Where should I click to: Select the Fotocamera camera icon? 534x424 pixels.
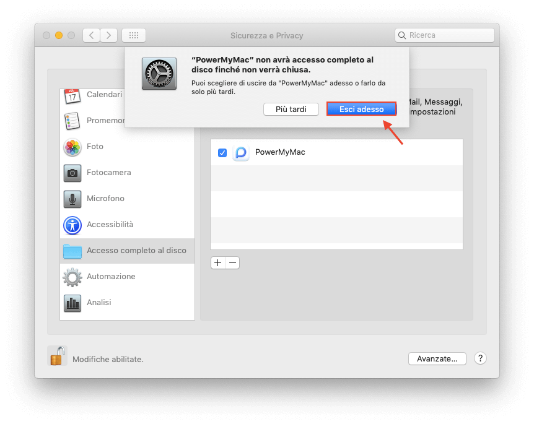pos(72,173)
